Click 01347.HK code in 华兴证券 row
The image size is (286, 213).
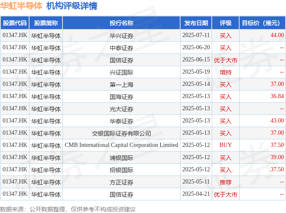[x=15, y=35]
